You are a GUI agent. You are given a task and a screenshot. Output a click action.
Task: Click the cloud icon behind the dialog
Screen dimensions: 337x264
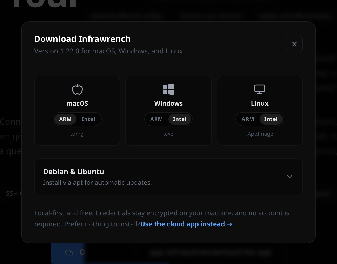69,252
